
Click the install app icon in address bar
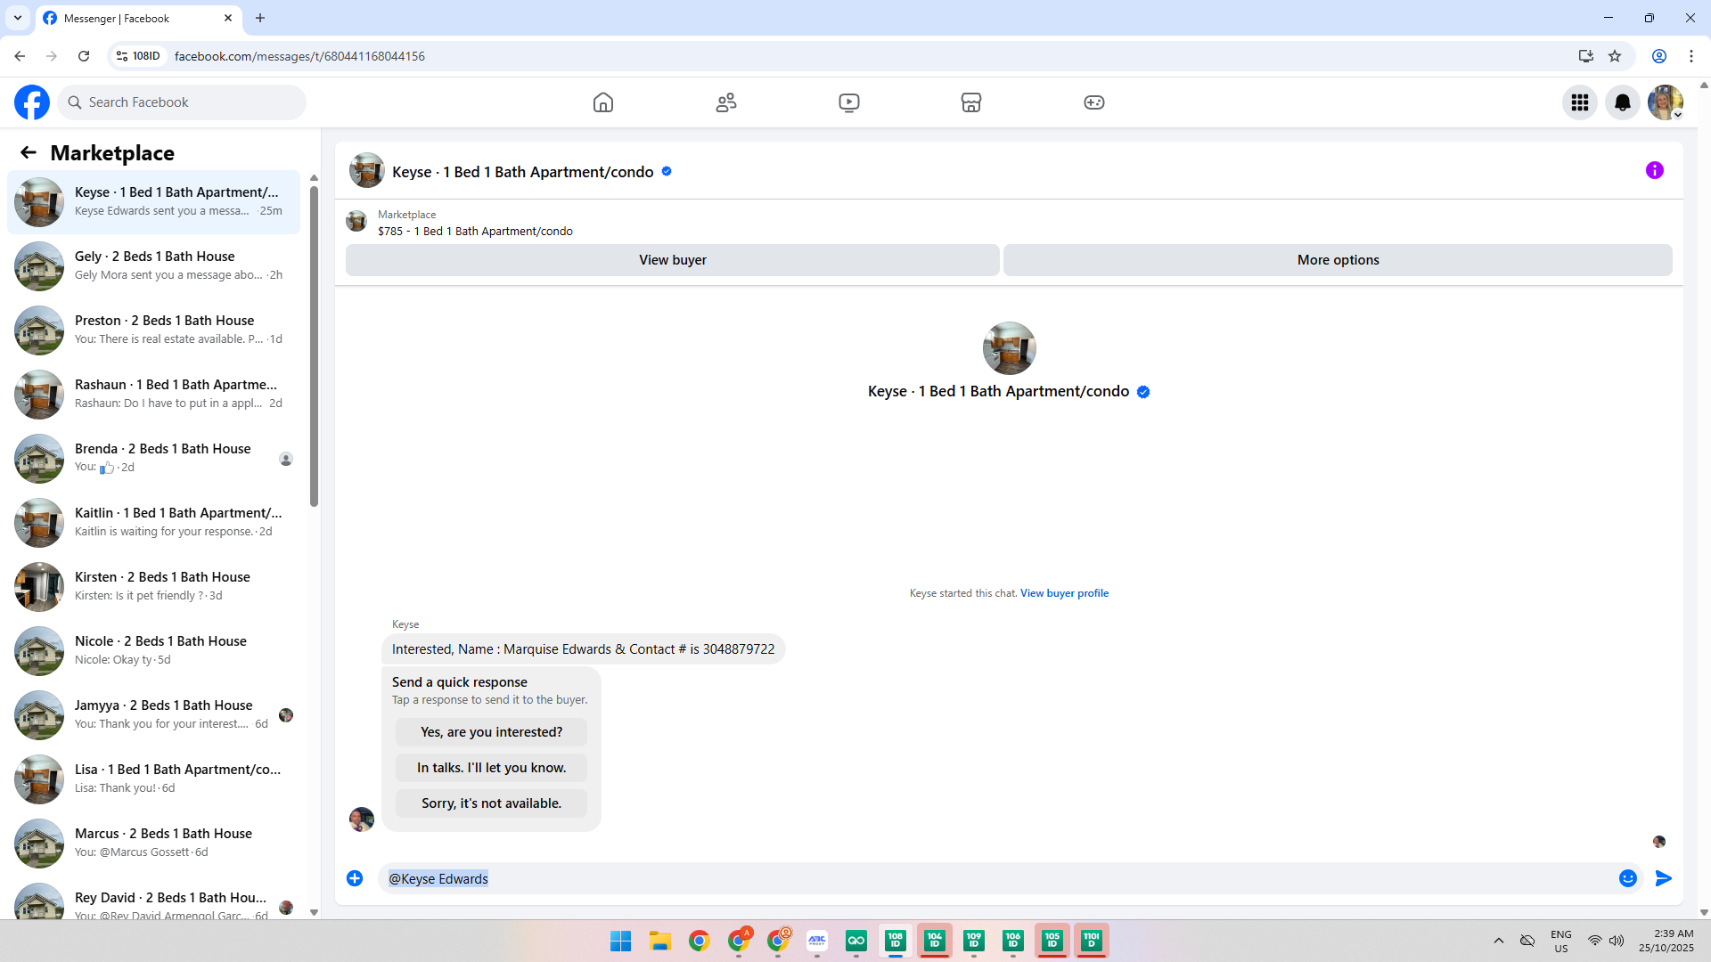[x=1586, y=56]
